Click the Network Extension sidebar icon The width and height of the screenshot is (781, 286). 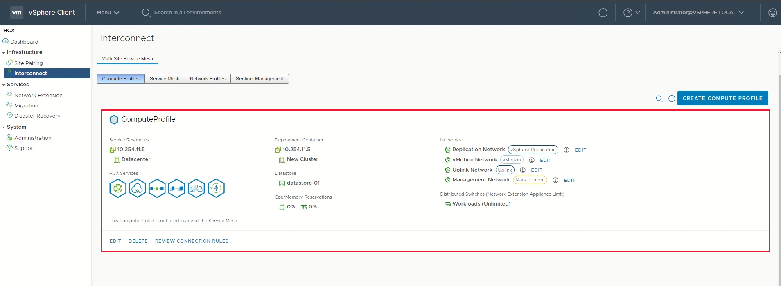pos(9,94)
